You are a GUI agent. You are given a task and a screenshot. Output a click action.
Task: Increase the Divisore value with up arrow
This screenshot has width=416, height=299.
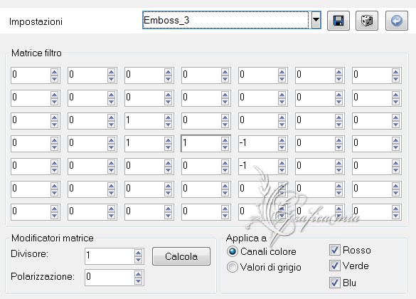tap(138, 253)
